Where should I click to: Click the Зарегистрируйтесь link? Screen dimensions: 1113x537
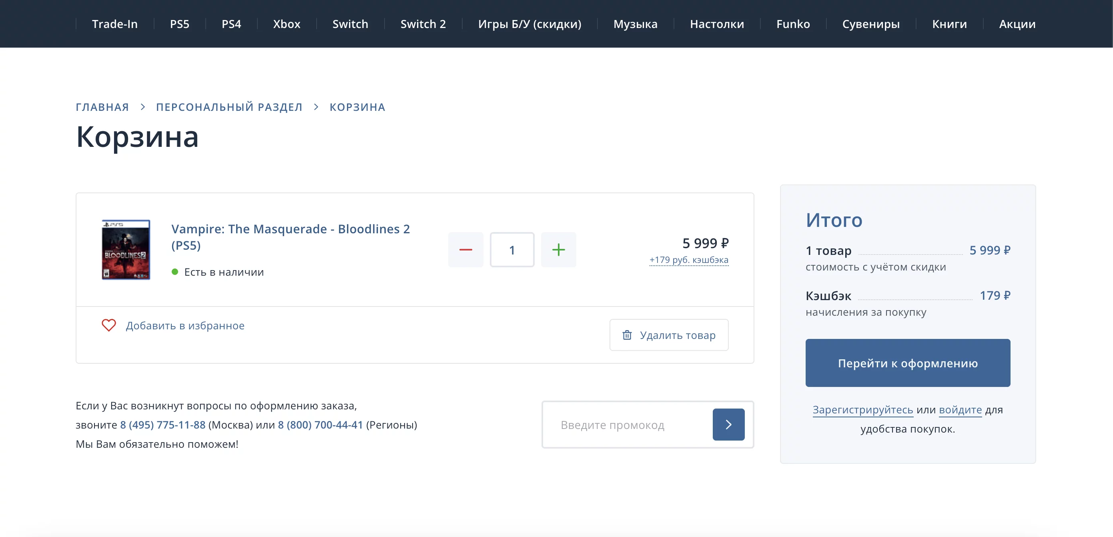click(x=862, y=410)
